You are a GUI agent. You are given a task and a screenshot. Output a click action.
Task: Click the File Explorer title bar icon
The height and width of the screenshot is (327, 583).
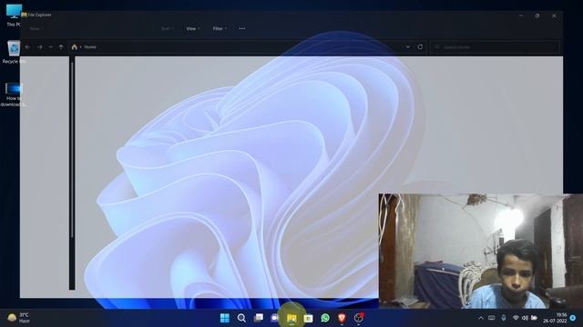click(x=25, y=15)
